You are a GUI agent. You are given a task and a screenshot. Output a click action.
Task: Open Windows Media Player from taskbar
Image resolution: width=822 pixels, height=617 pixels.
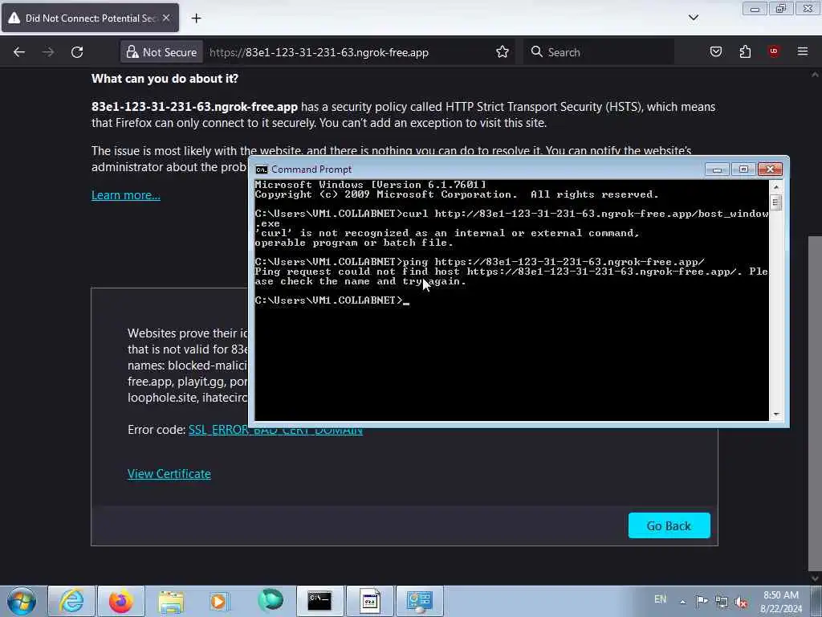(220, 601)
